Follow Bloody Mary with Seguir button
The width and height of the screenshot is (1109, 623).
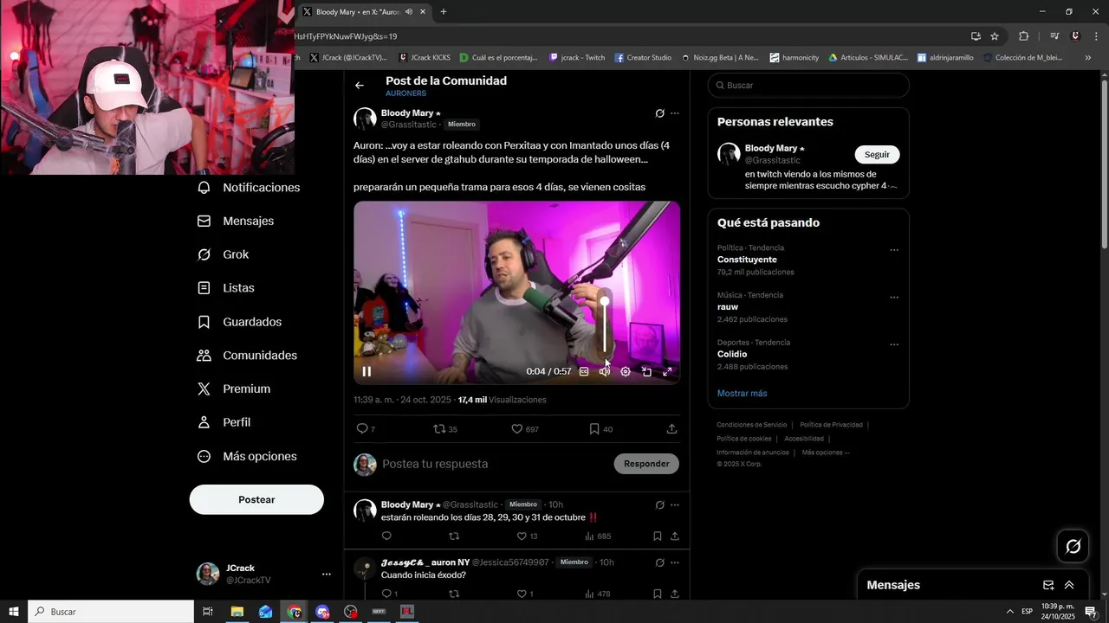pos(877,154)
